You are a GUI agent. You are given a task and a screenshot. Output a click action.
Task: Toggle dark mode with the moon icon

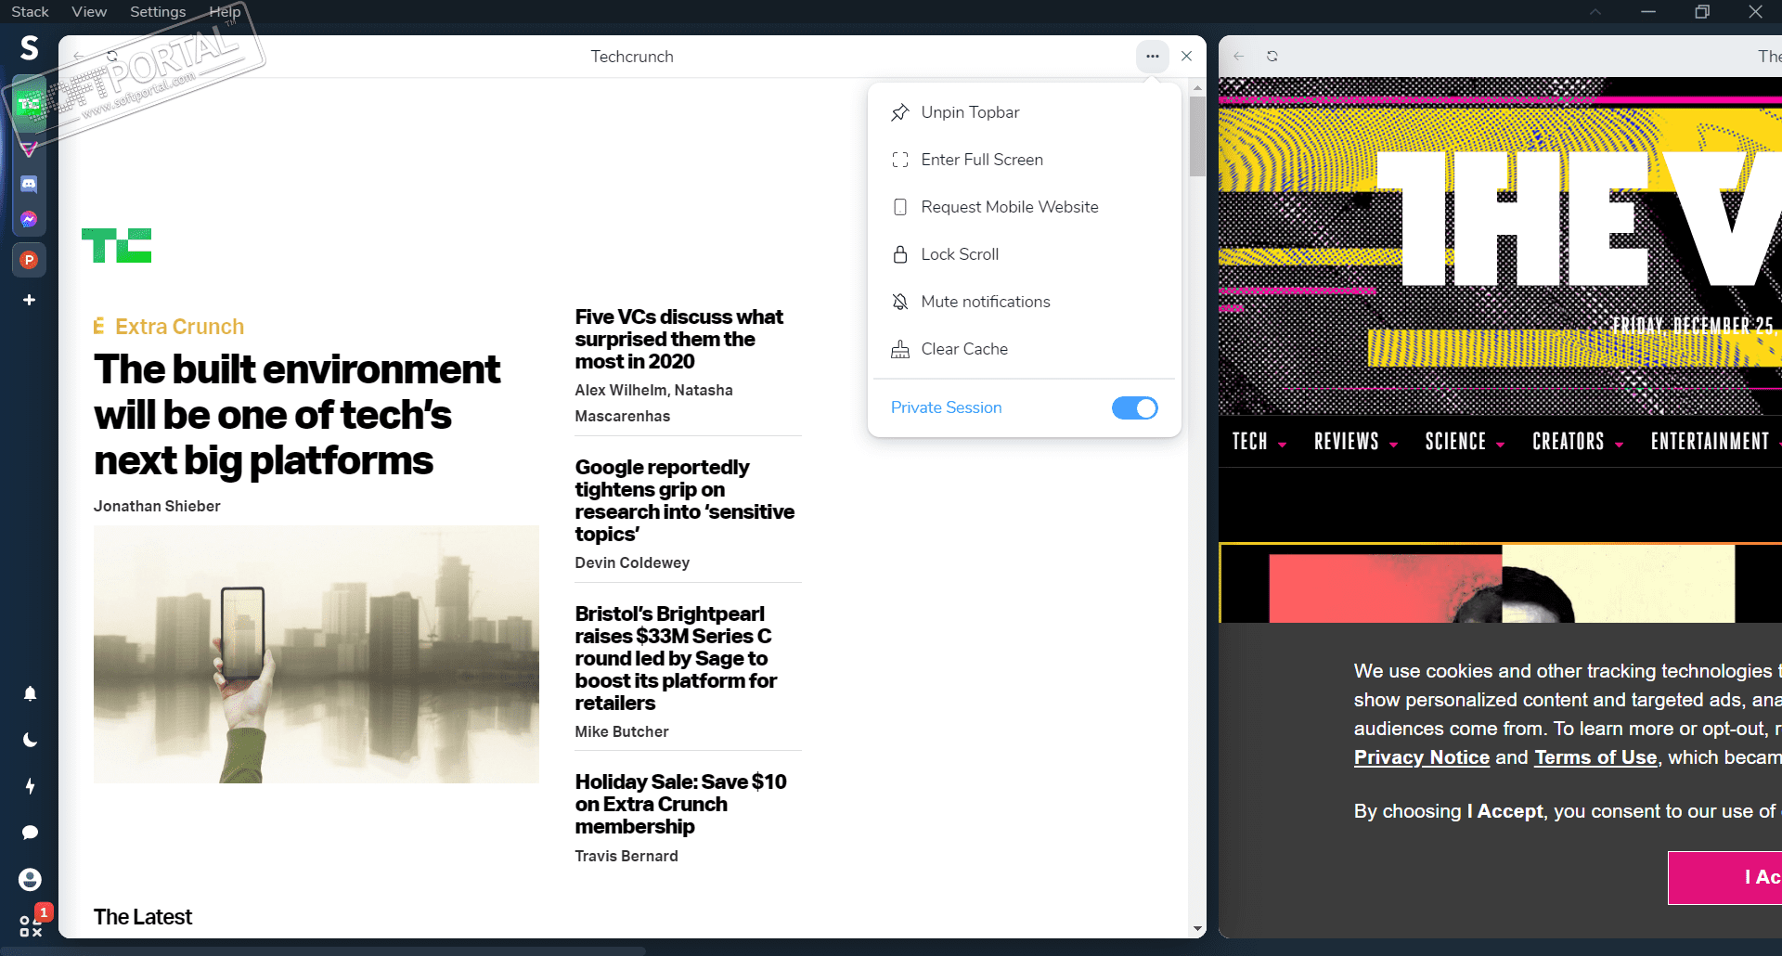(30, 740)
